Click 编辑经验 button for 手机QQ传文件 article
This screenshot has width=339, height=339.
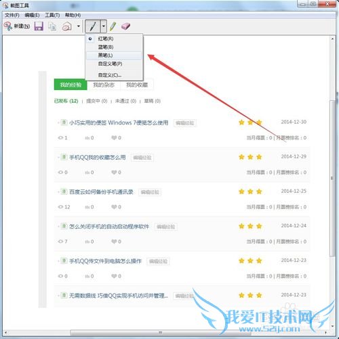158,261
